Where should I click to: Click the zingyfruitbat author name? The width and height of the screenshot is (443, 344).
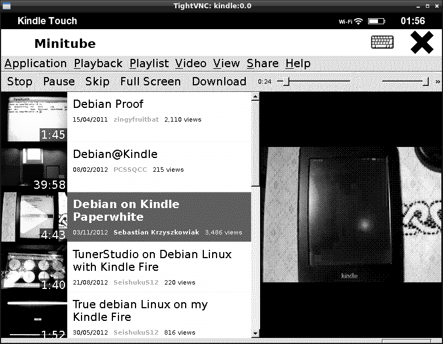click(136, 119)
